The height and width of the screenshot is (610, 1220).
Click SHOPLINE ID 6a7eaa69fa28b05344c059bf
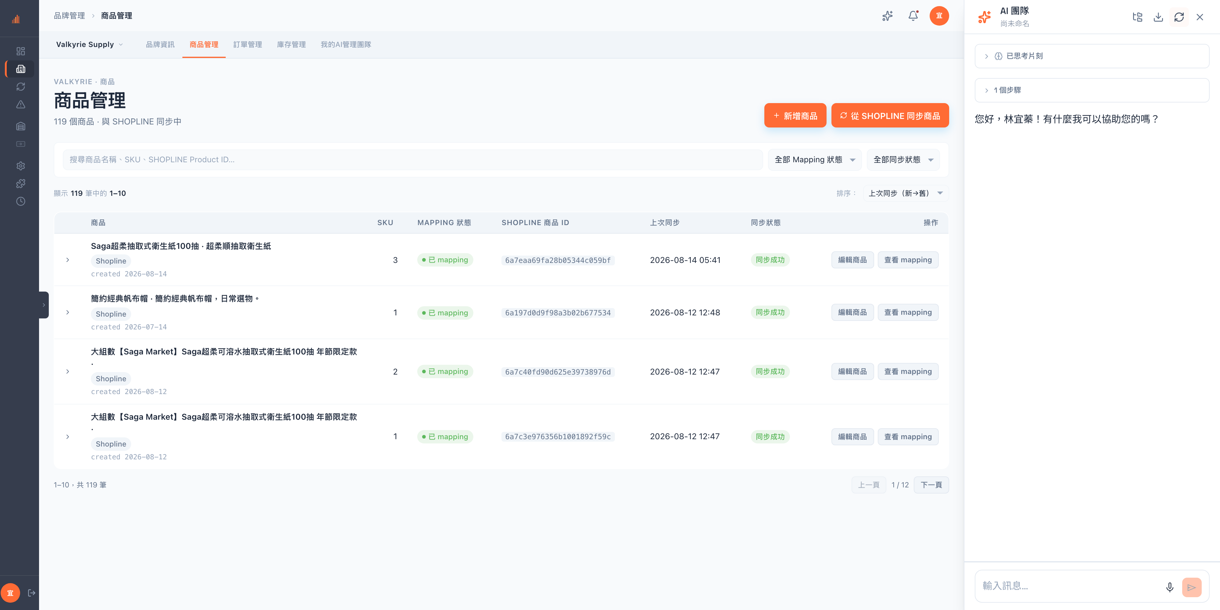pos(558,260)
